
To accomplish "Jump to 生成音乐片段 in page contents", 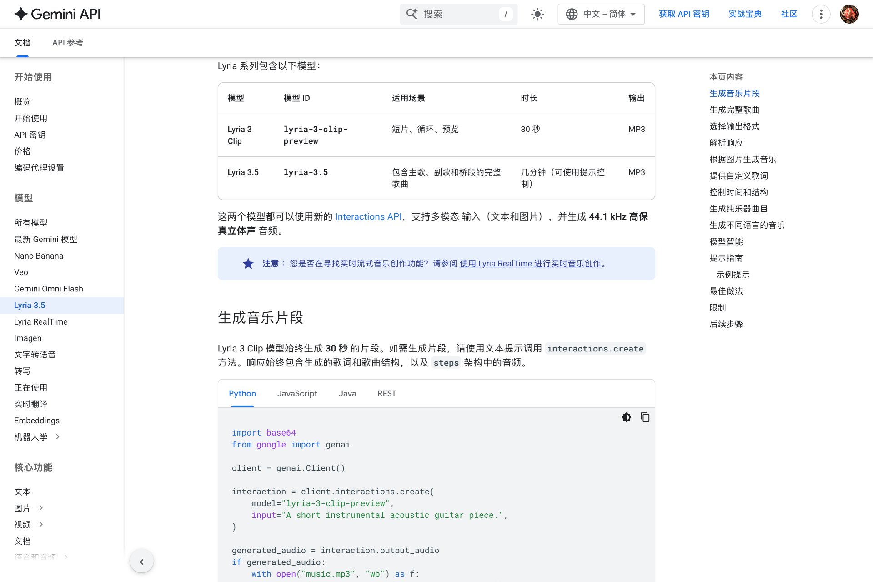I will pos(734,94).
